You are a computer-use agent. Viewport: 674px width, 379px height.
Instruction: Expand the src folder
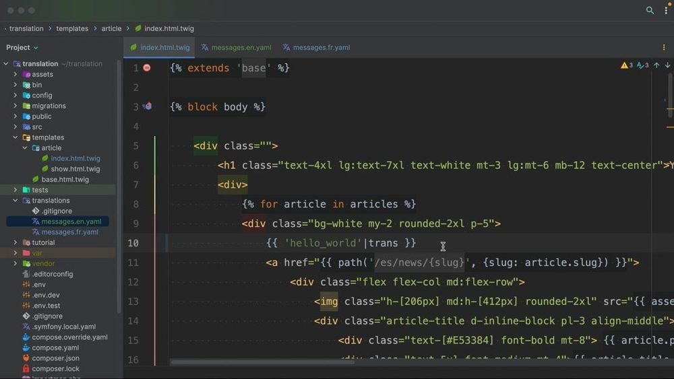pyautogui.click(x=16, y=127)
